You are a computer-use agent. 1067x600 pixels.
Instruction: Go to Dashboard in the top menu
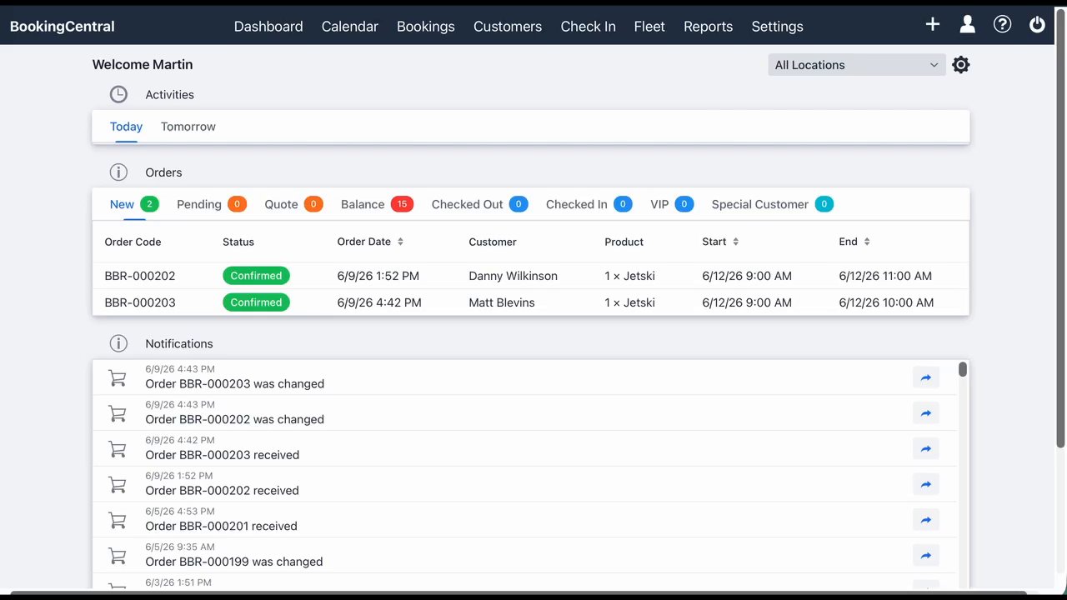[268, 26]
